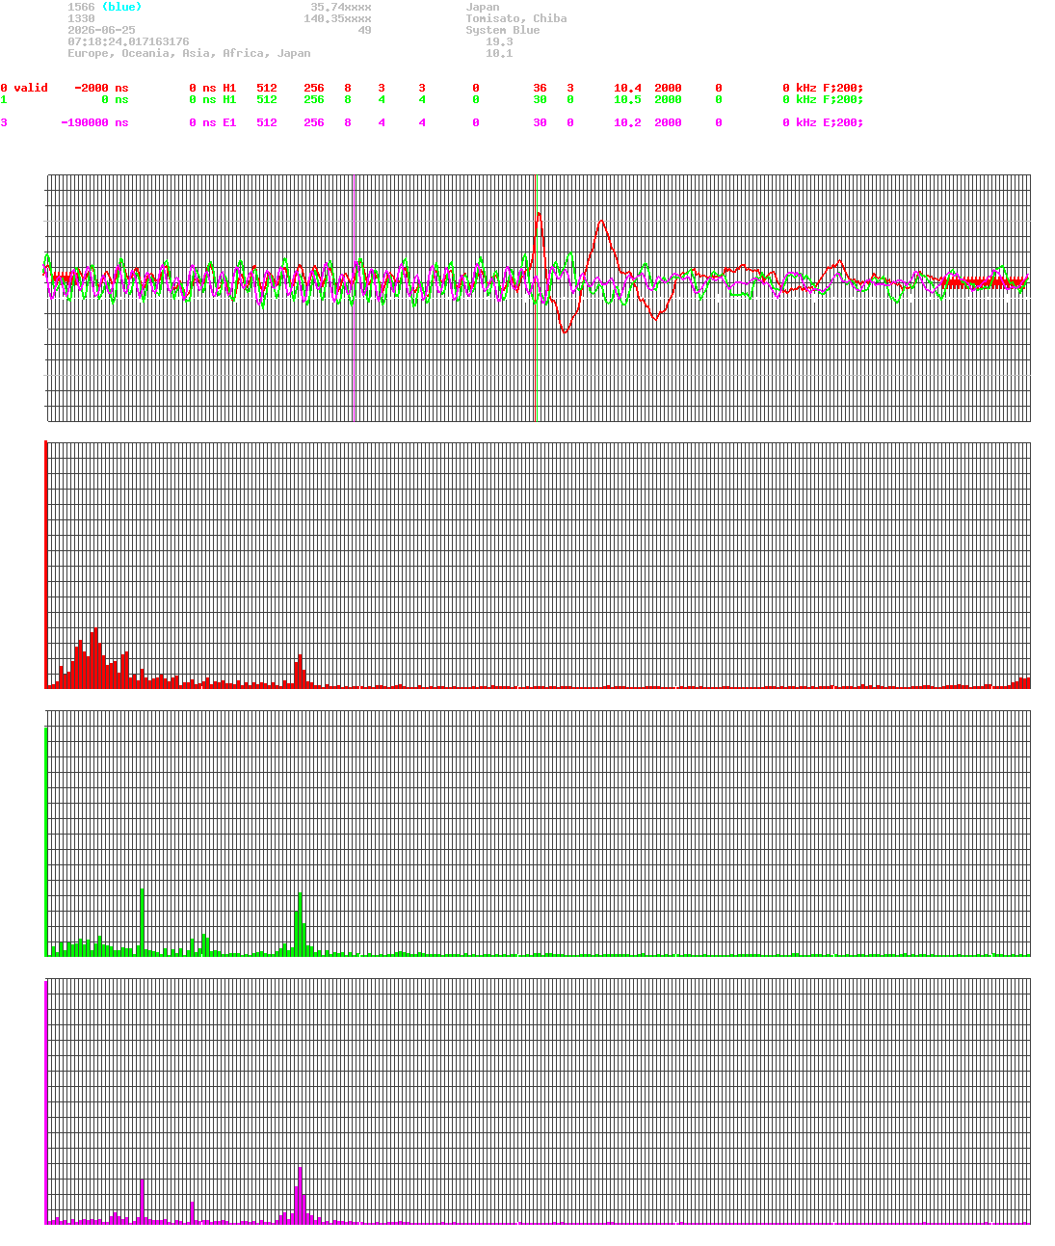
Task: Click the date "2026-06-25"
Action: coord(101,30)
